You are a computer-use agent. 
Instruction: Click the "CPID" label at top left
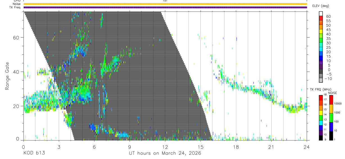pyautogui.click(x=17, y=1)
